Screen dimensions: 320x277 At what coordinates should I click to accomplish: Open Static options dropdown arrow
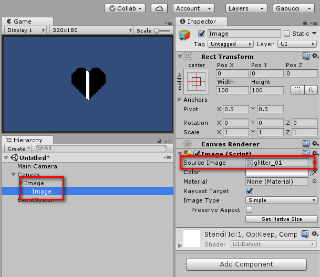click(x=314, y=33)
